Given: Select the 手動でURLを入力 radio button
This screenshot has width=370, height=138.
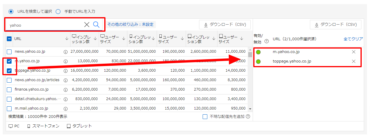Looking at the screenshot, I should pyautogui.click(x=58, y=12).
